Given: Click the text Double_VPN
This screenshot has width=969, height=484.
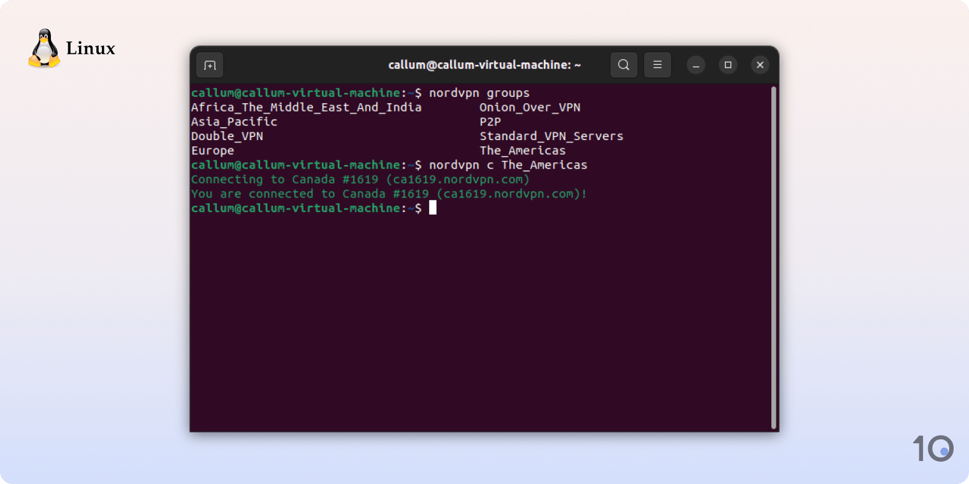Looking at the screenshot, I should (x=227, y=136).
